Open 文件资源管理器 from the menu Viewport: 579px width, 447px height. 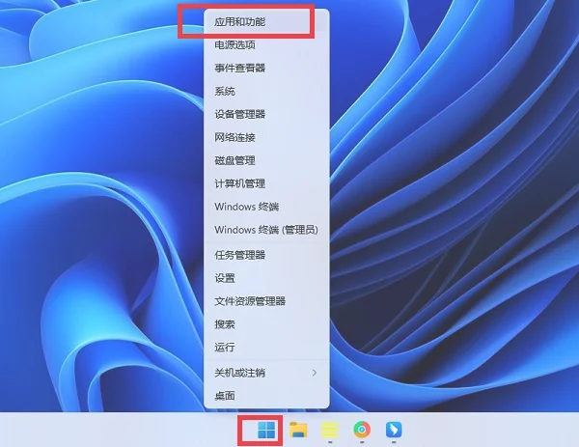point(266,301)
